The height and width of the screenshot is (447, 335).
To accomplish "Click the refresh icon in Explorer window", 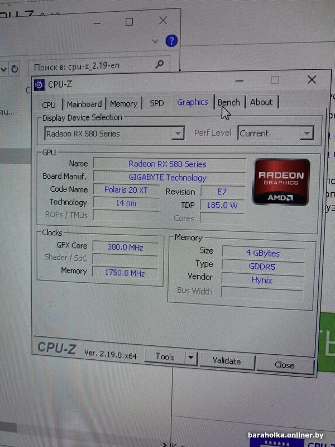I will [15, 68].
